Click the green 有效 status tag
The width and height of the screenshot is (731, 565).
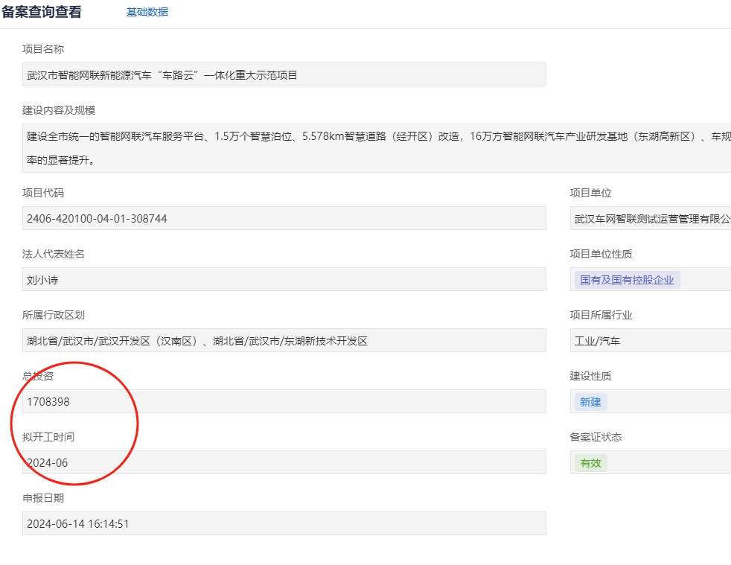tap(590, 463)
